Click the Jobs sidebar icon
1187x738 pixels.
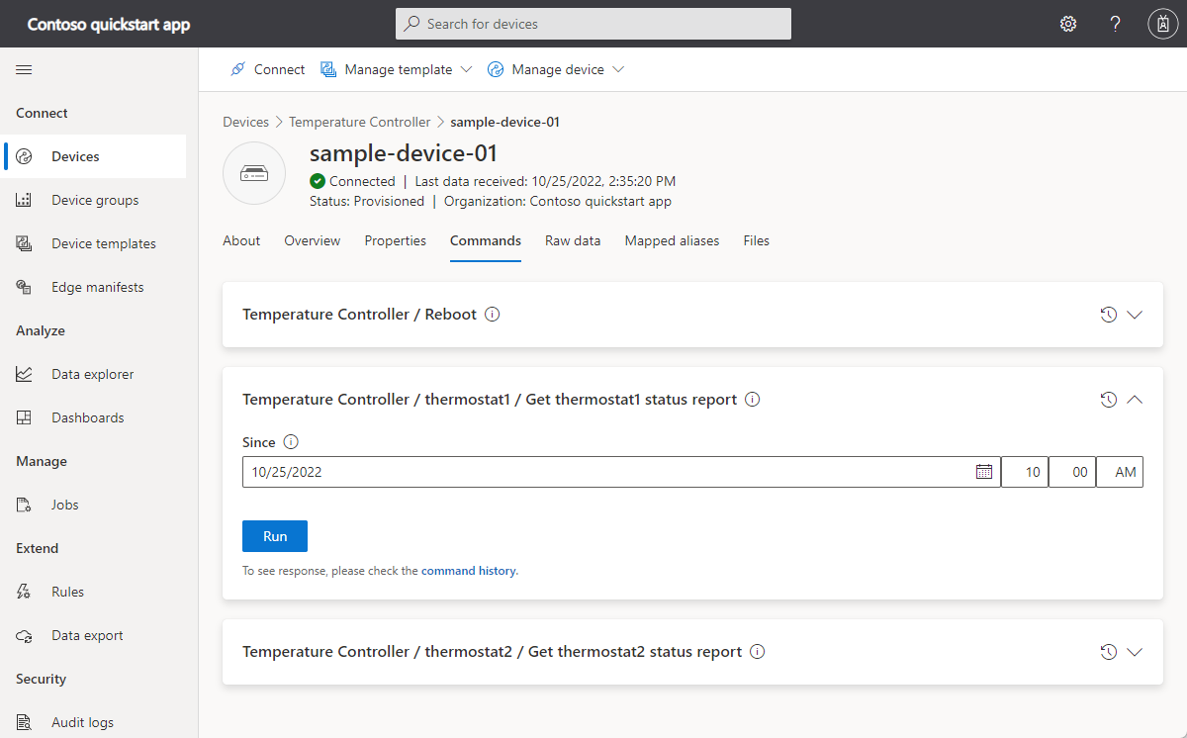[25, 505]
